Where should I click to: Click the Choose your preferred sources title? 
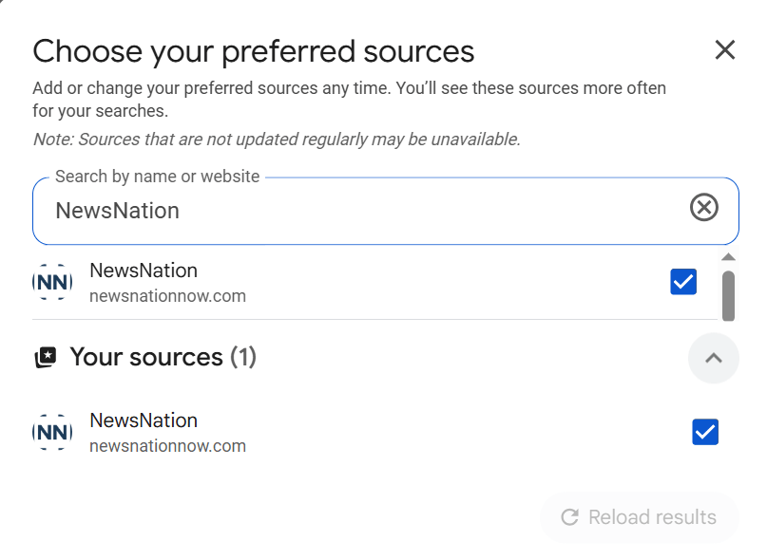[x=253, y=51]
